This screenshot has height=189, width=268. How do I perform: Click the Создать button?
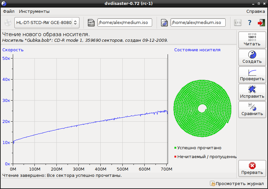tap(252, 57)
